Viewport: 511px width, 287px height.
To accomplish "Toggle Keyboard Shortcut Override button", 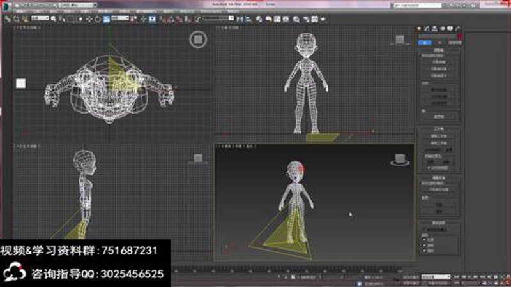I will coord(152,19).
